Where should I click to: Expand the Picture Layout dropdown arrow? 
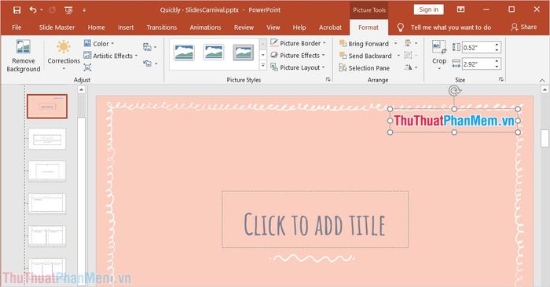click(323, 67)
